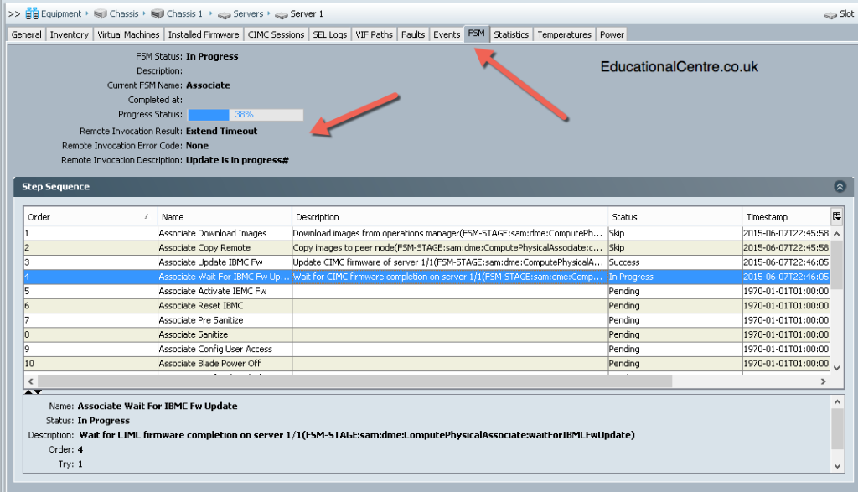Screen dimensions: 858x492
Task: Sort by the Status column header
Action: (x=675, y=217)
